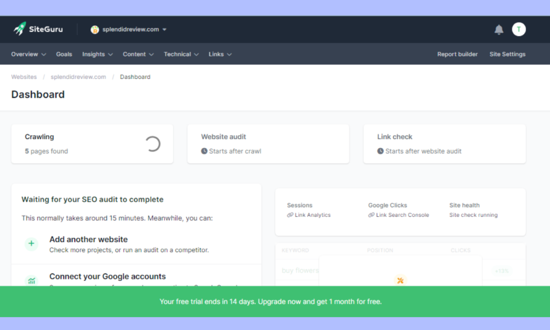Go to Site Settings
This screenshot has width=550, height=330.
(507, 54)
